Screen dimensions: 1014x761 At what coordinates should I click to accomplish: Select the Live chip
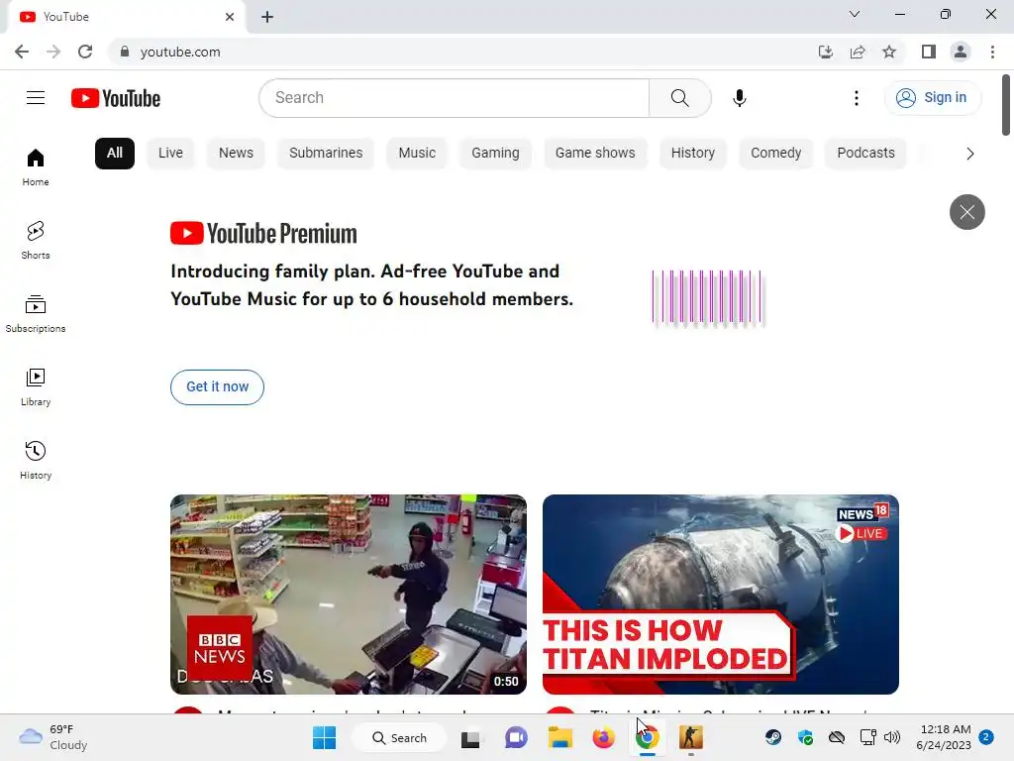(170, 154)
